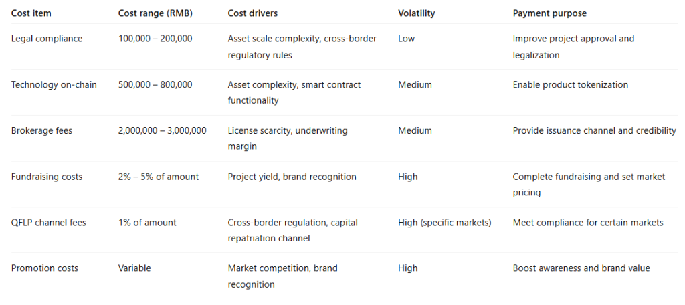Click the QFLP channel fees label
685x305 pixels.
tap(49, 223)
